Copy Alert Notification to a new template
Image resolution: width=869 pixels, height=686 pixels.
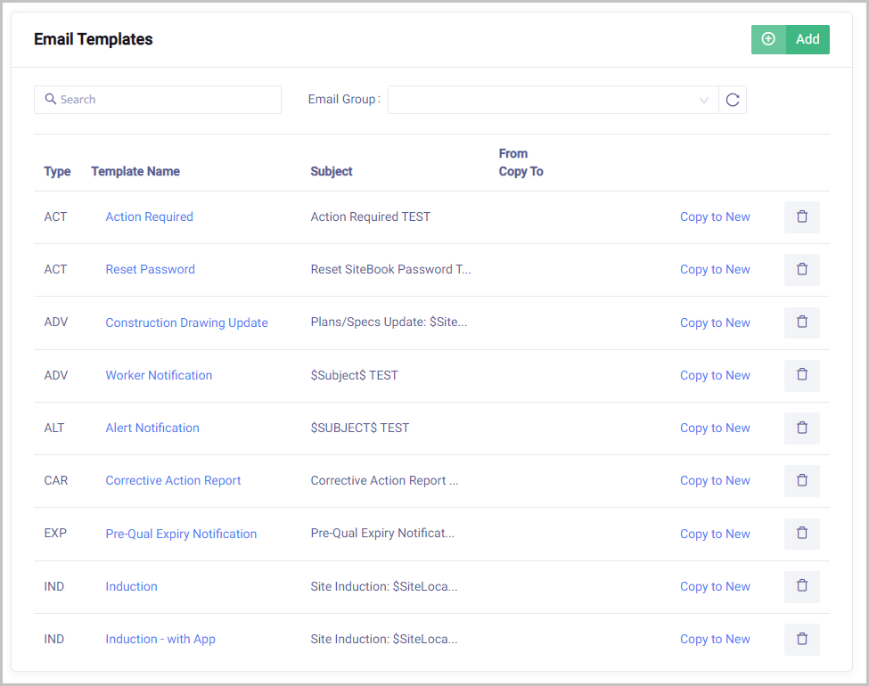pos(715,428)
